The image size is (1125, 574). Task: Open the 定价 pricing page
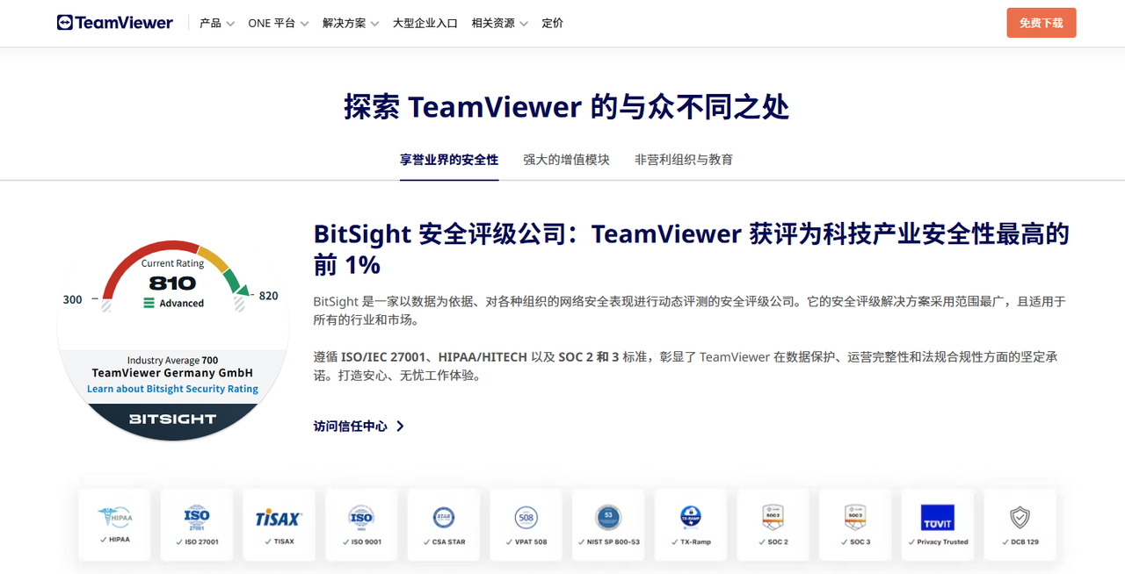click(x=553, y=24)
